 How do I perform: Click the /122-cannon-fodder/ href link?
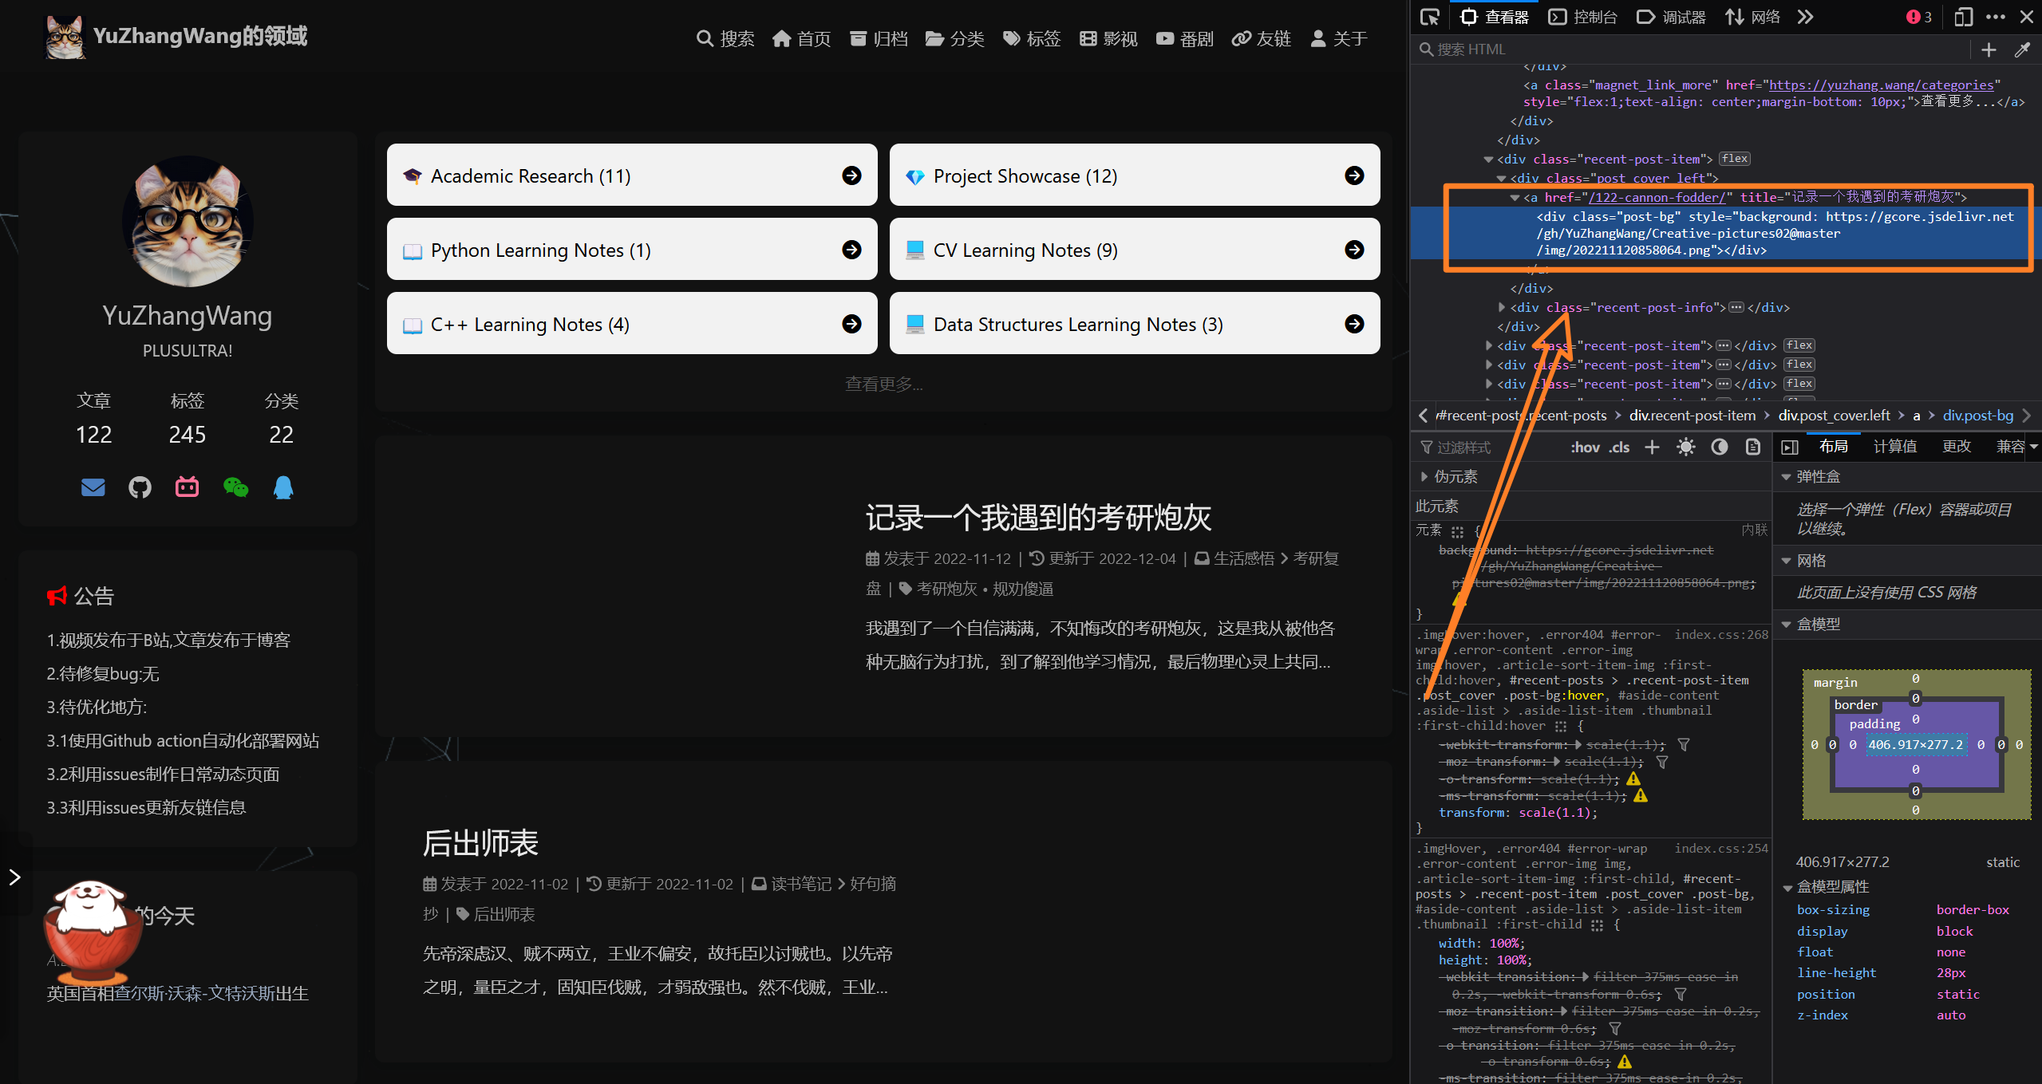pos(1657,197)
